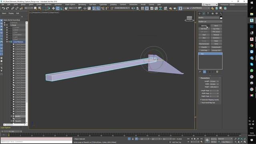Open the File menu
Image resolution: width=256 pixels, height=144 pixels.
[3, 4]
